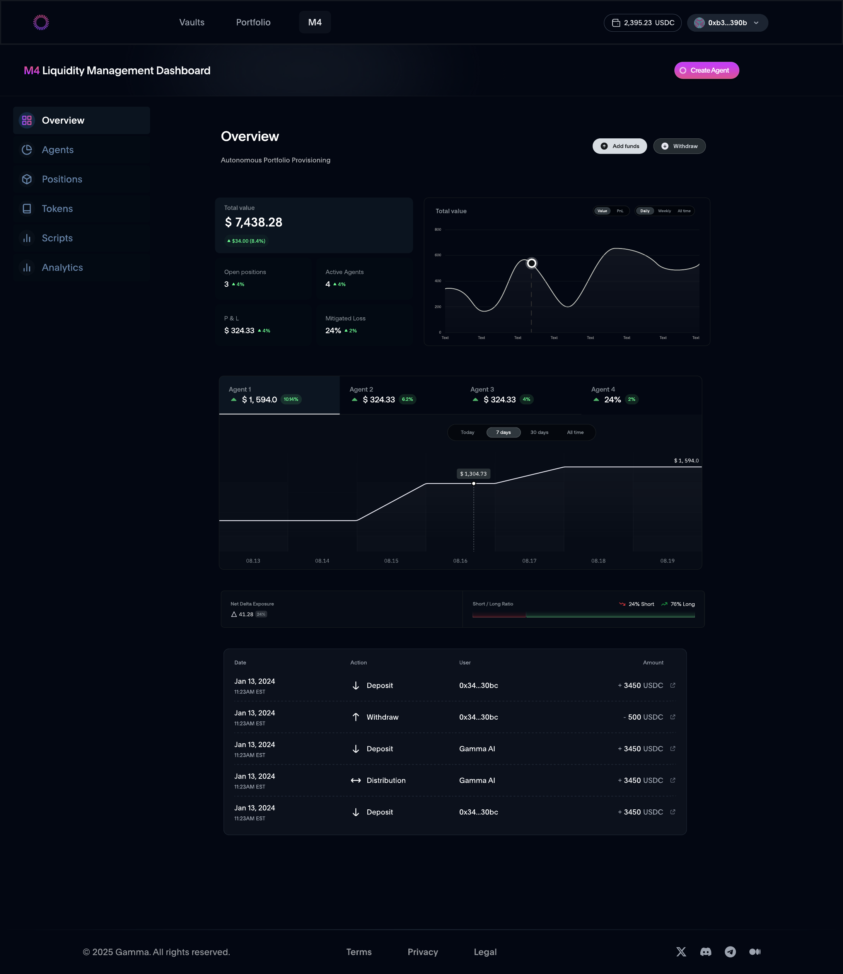The image size is (843, 974).
Task: Select the Agent 1 tab
Action: click(280, 395)
